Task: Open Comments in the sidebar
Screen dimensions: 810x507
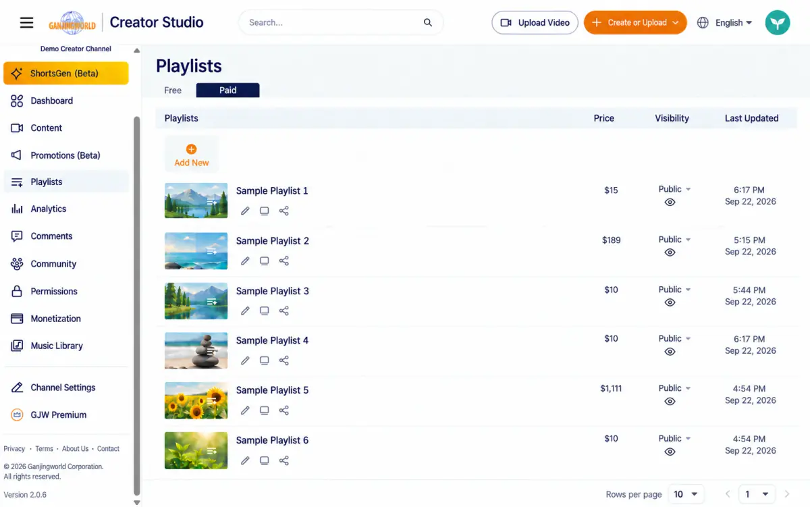Action: pyautogui.click(x=66, y=236)
